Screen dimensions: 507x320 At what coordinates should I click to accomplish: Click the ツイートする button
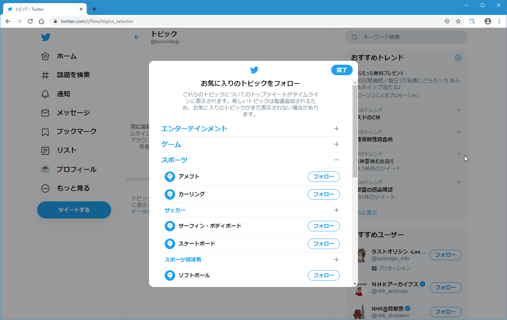74,210
